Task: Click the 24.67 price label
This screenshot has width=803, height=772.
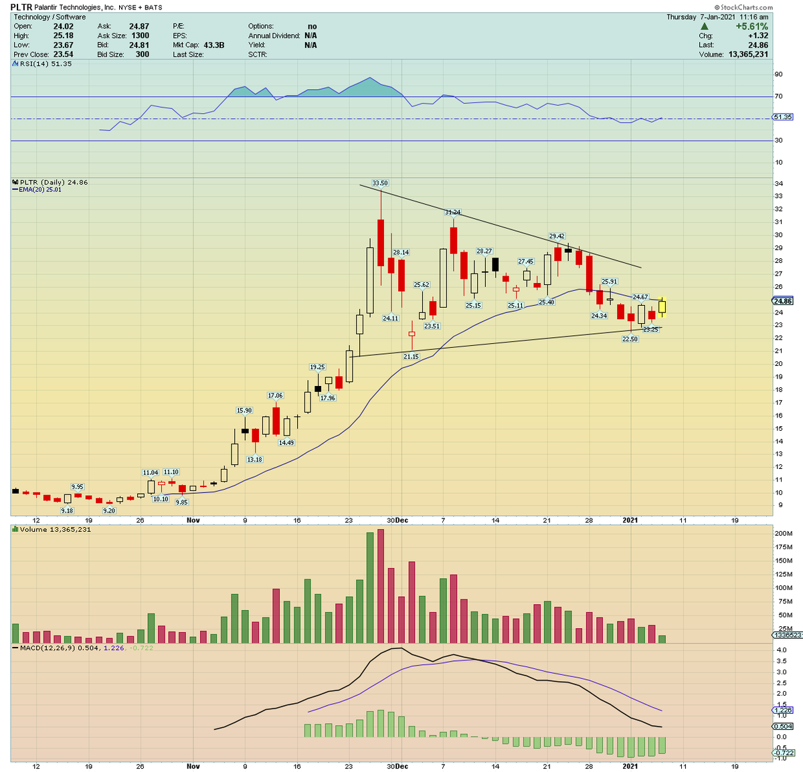Action: 640,297
